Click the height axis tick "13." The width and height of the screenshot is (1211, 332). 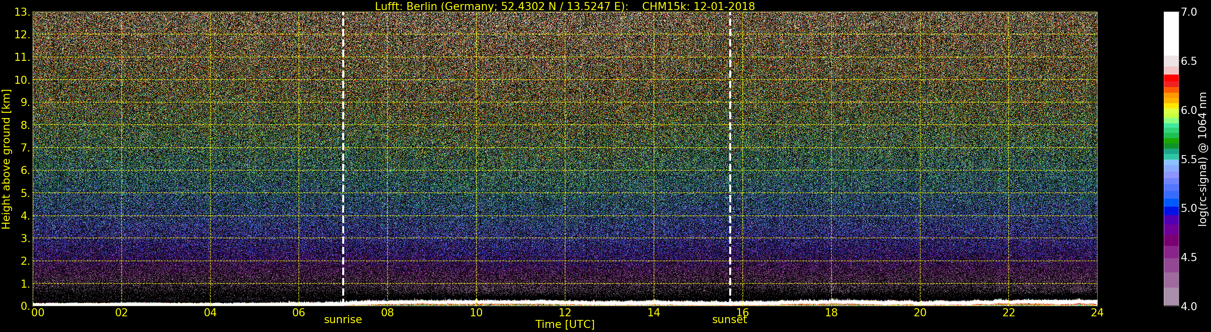(22, 12)
